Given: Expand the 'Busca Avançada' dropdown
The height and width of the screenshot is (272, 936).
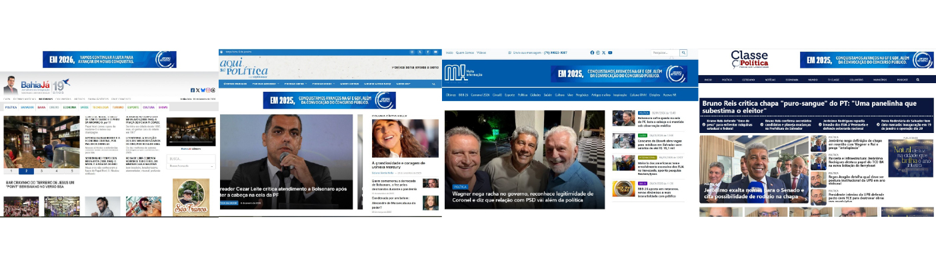Looking at the screenshot, I should coord(191,166).
